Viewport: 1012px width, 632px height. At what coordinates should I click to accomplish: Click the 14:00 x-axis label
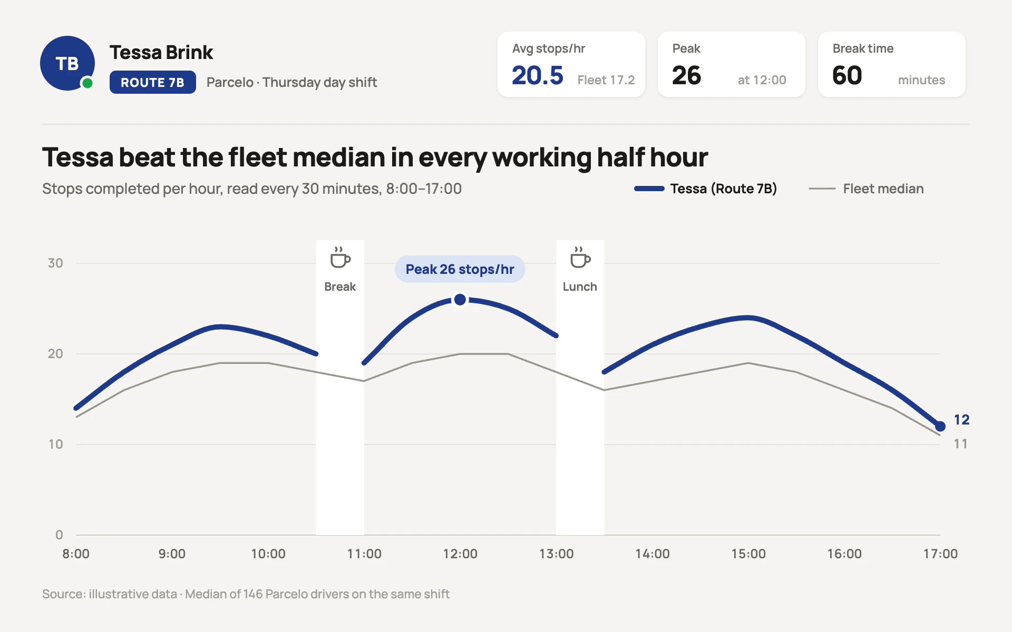pyautogui.click(x=653, y=554)
